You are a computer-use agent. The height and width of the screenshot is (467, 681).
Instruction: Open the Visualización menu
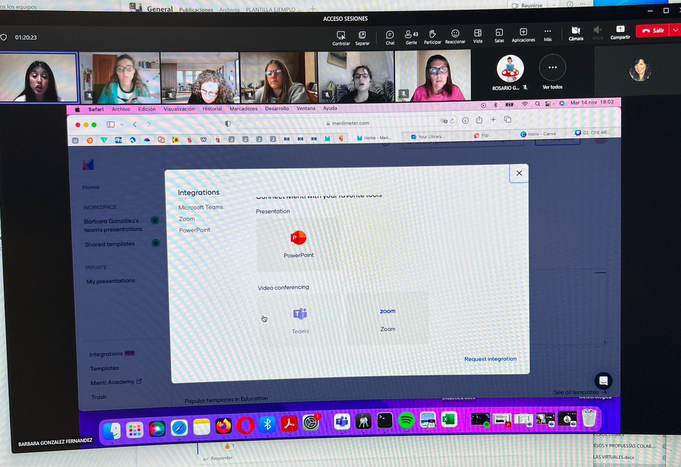[x=179, y=109]
